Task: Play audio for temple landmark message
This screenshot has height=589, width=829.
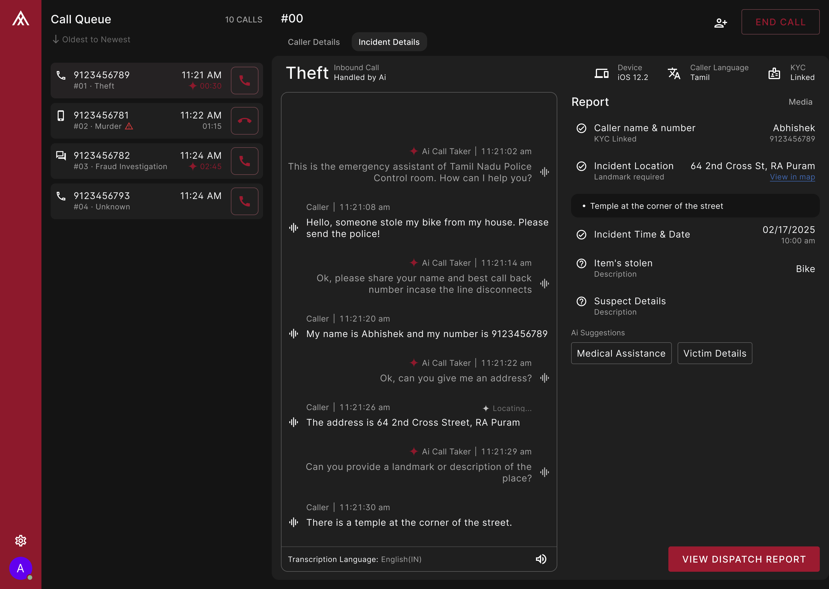Action: (294, 522)
